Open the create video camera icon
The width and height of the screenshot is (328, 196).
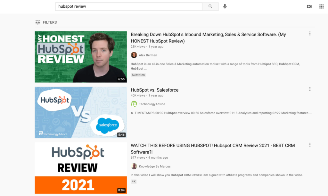309,6
